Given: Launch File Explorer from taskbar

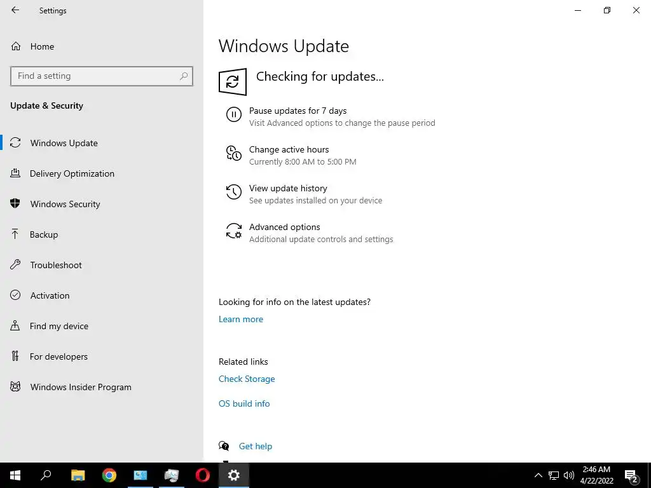Looking at the screenshot, I should [x=78, y=475].
